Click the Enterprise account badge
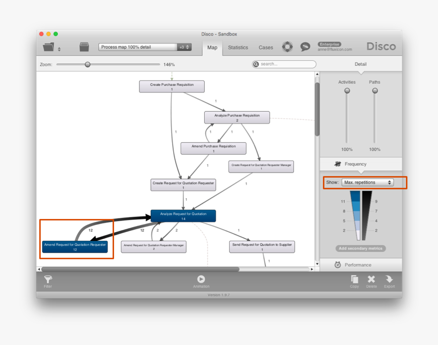Image resolution: width=438 pixels, height=345 pixels. tap(330, 44)
